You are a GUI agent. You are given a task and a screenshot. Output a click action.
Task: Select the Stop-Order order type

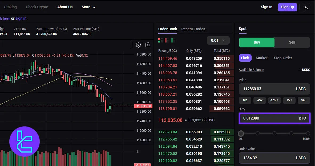point(283,58)
